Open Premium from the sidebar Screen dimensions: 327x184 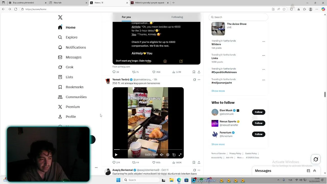click(x=69, y=107)
